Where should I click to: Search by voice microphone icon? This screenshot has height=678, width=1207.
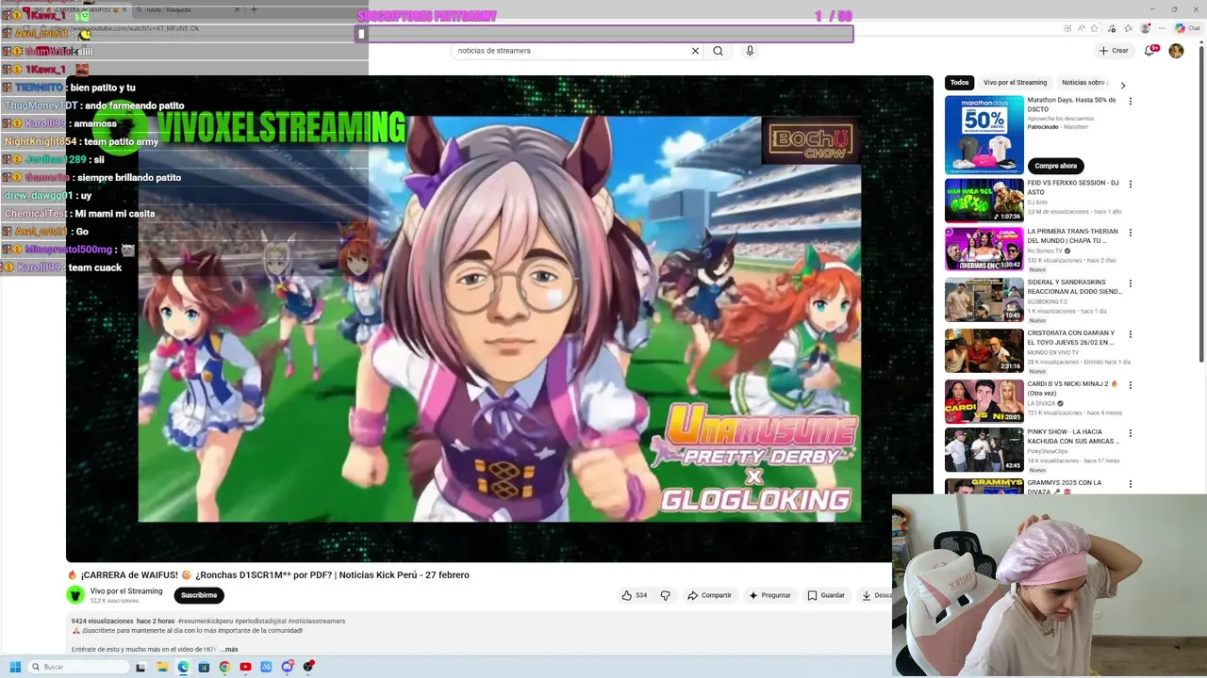coord(750,51)
